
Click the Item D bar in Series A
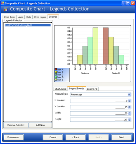(x=90, y=50)
